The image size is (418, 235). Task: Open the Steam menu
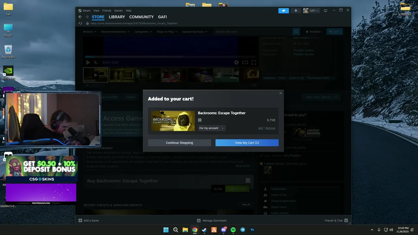[x=86, y=10]
